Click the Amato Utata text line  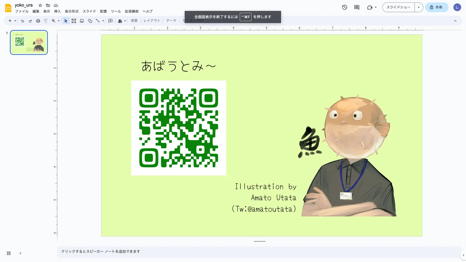[274, 198]
